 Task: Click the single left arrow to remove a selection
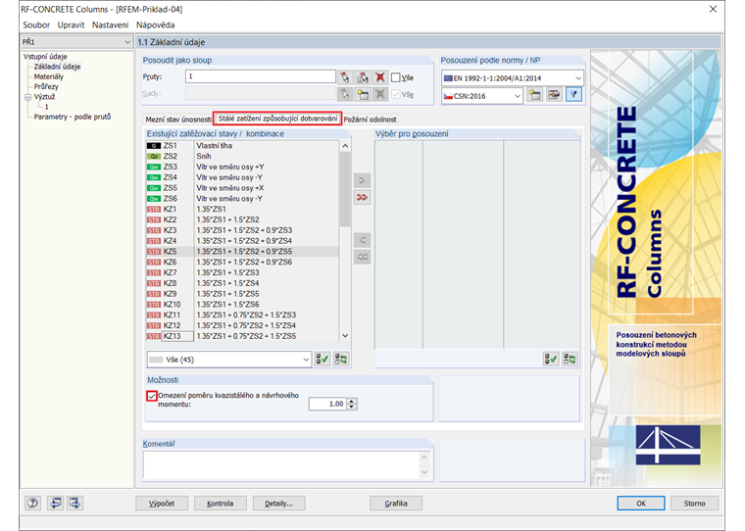tap(362, 240)
